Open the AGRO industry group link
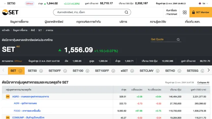 click(30, 97)
